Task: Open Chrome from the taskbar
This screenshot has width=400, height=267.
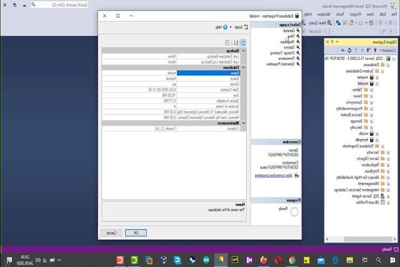Action: (x=292, y=260)
